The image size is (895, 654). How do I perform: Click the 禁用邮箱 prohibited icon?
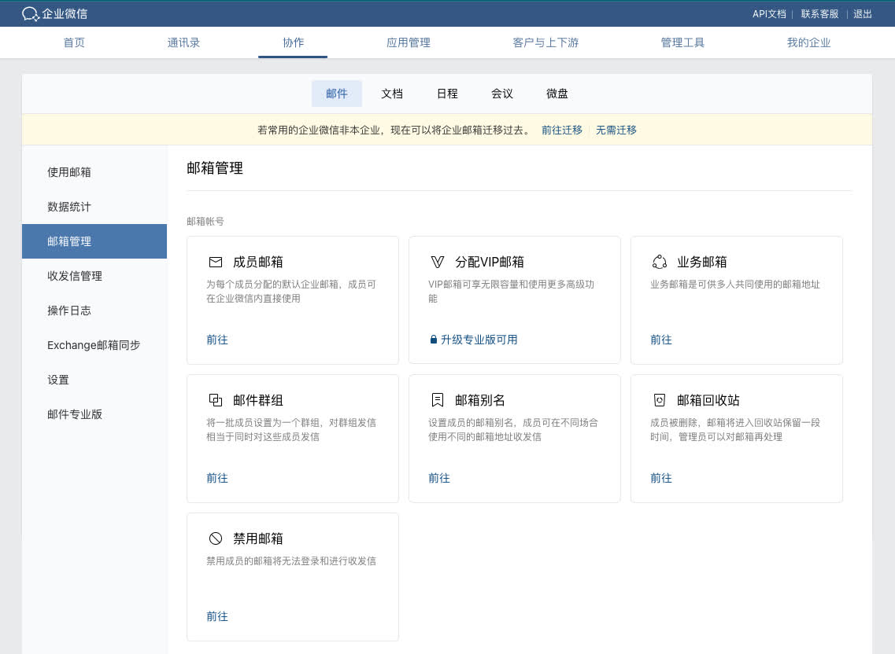(215, 538)
